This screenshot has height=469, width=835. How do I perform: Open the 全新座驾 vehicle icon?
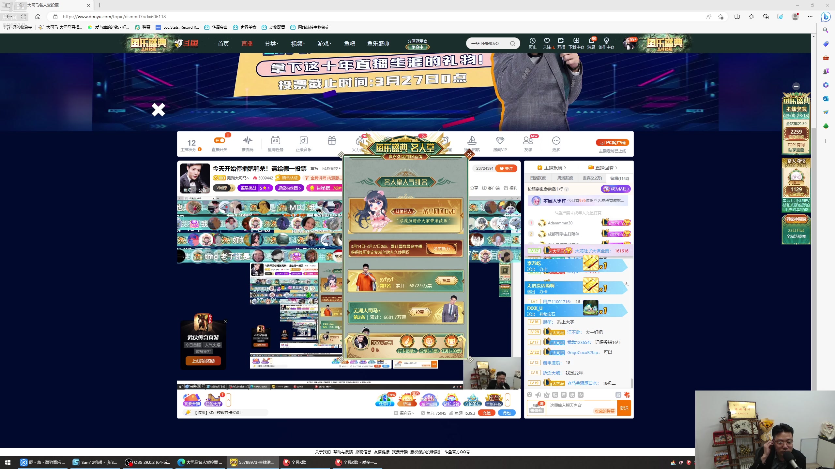tap(494, 400)
